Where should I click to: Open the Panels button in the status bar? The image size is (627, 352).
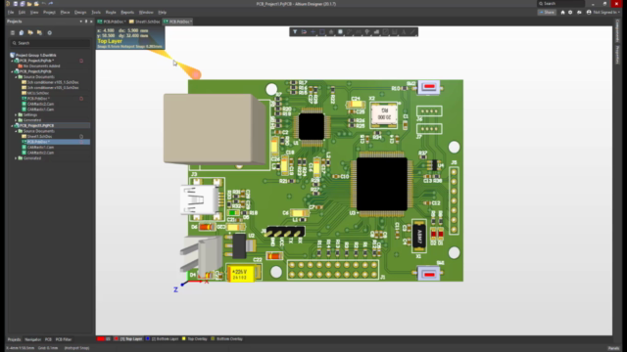pos(613,348)
